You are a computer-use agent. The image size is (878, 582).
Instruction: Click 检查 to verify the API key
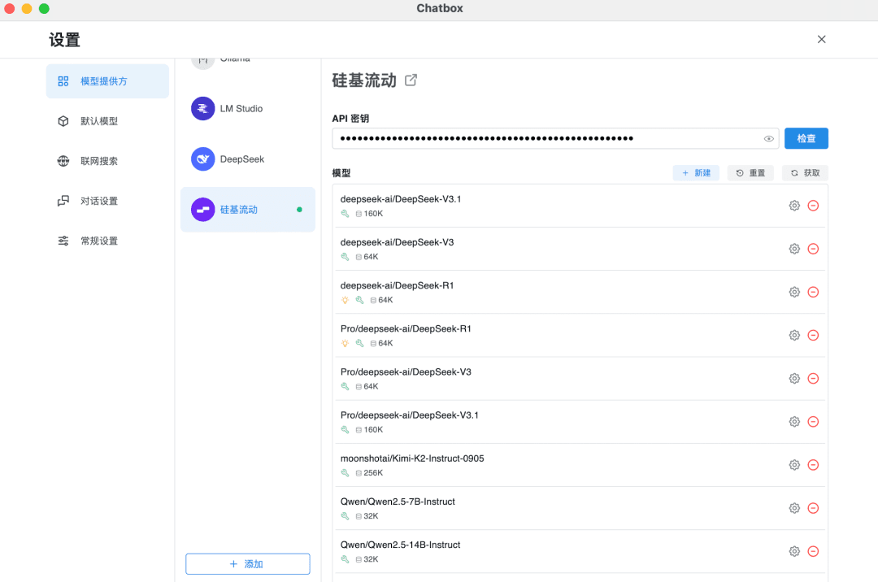pyautogui.click(x=806, y=138)
